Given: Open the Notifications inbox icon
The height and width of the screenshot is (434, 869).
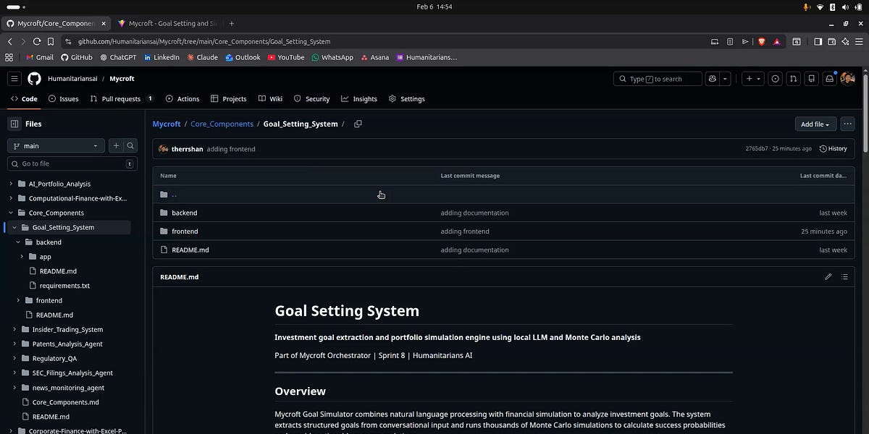Looking at the screenshot, I should coord(830,79).
